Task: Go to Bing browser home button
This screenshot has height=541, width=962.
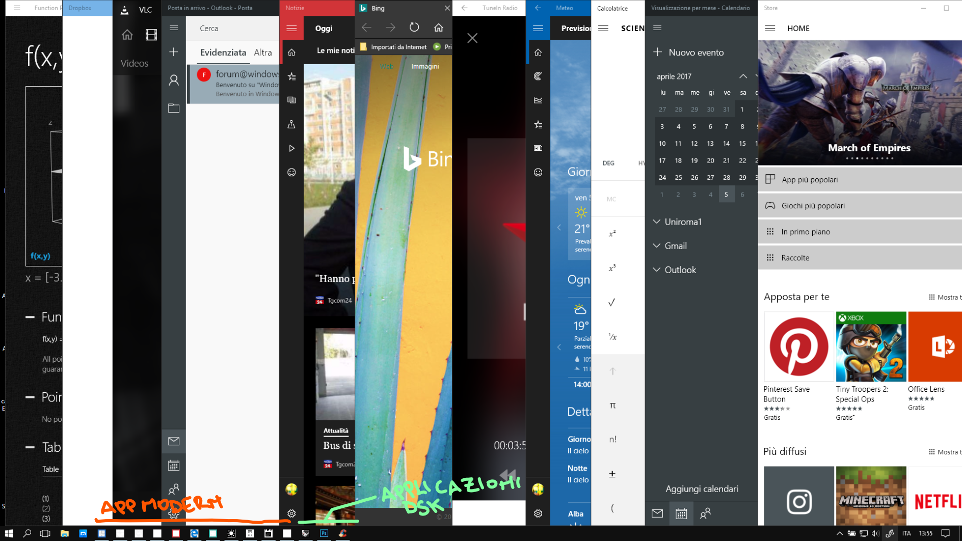Action: (439, 28)
